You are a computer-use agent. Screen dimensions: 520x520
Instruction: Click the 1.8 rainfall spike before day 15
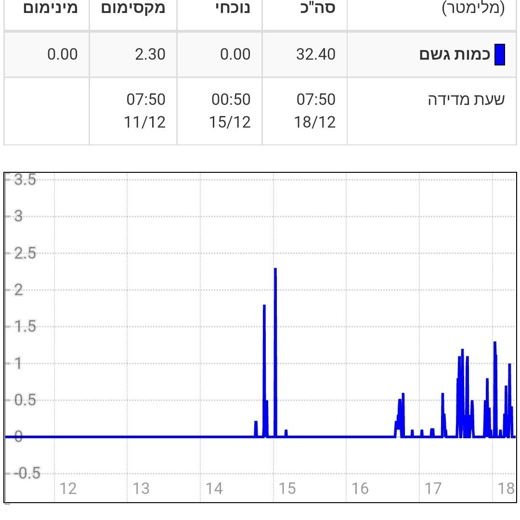tap(264, 306)
